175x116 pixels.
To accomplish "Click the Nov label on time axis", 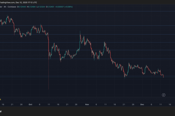I will point(87,104).
